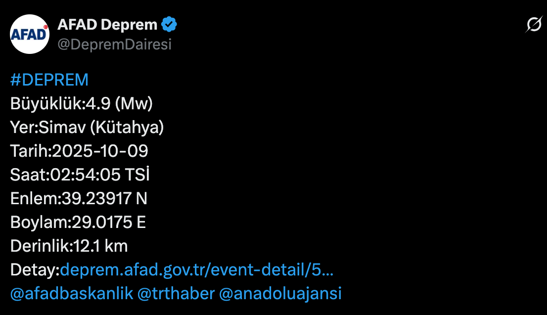Open the @trthaber mention

point(176,293)
